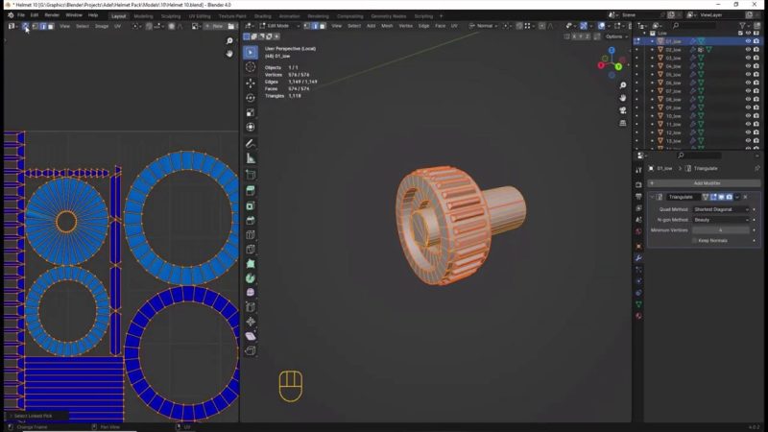Click the zoom magnifier icon in UV editor
Viewport: 768px width, 432px height.
(x=230, y=41)
